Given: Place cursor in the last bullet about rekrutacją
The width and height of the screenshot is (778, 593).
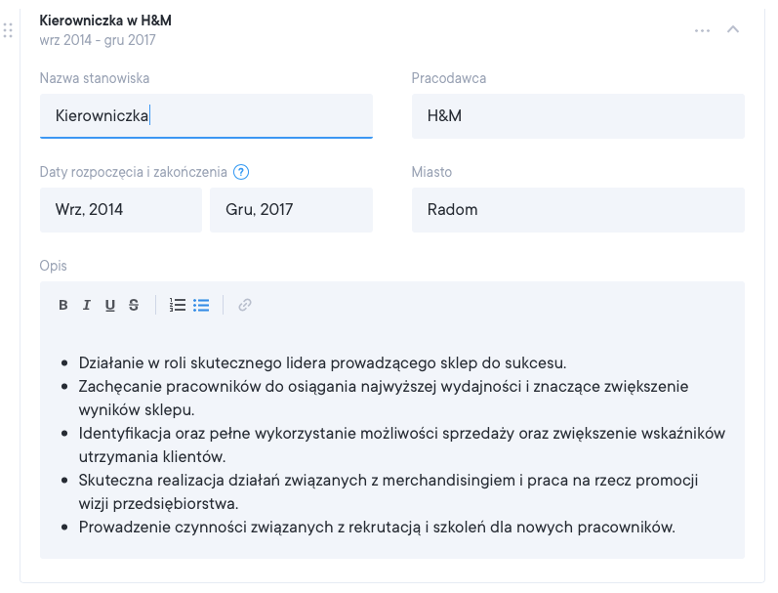Looking at the screenshot, I should [x=377, y=528].
